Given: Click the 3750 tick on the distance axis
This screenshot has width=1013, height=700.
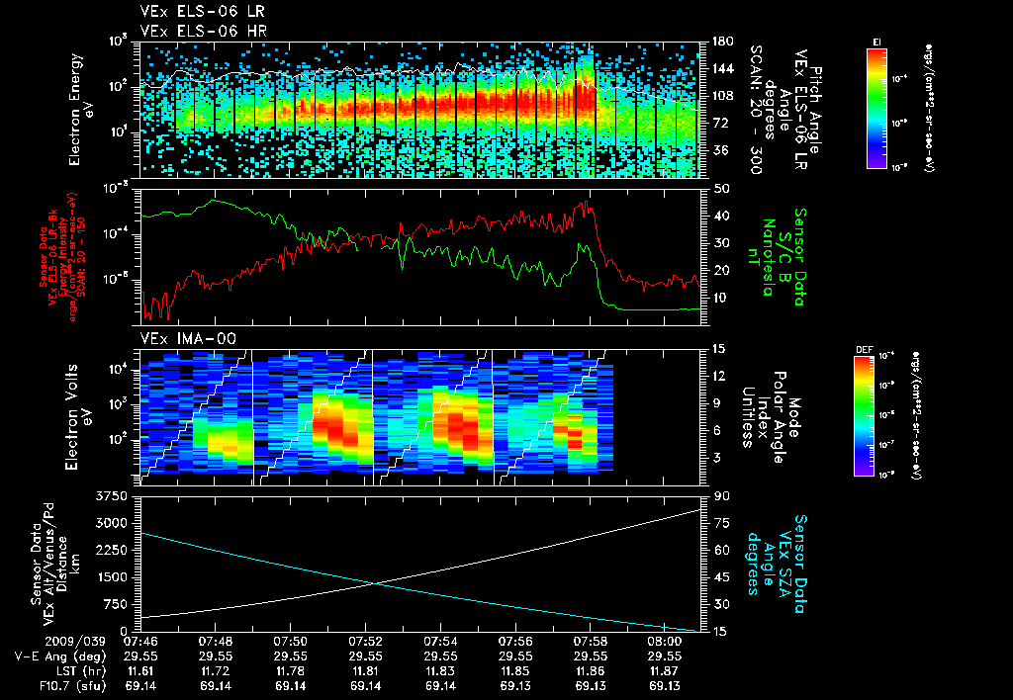Looking at the screenshot, I should click(111, 496).
